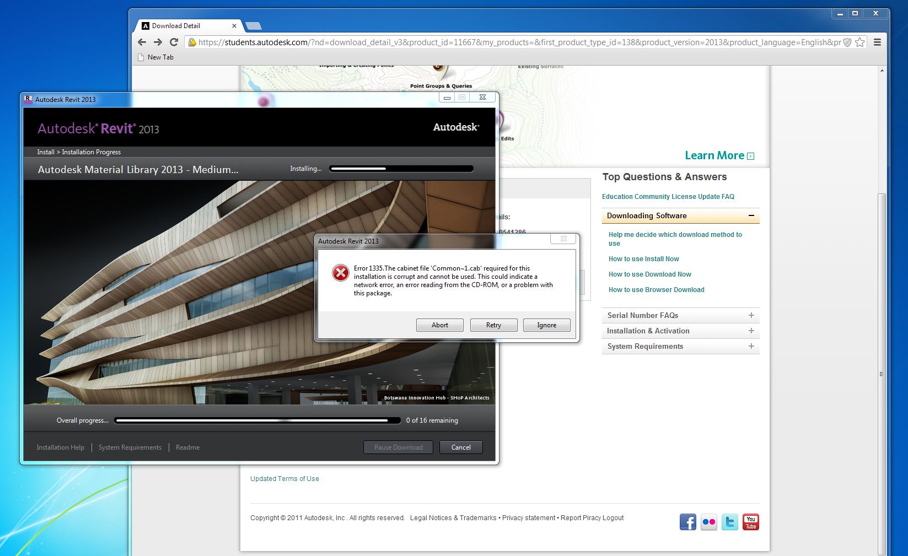Click the Pause Download button
The width and height of the screenshot is (908, 556).
pos(398,447)
